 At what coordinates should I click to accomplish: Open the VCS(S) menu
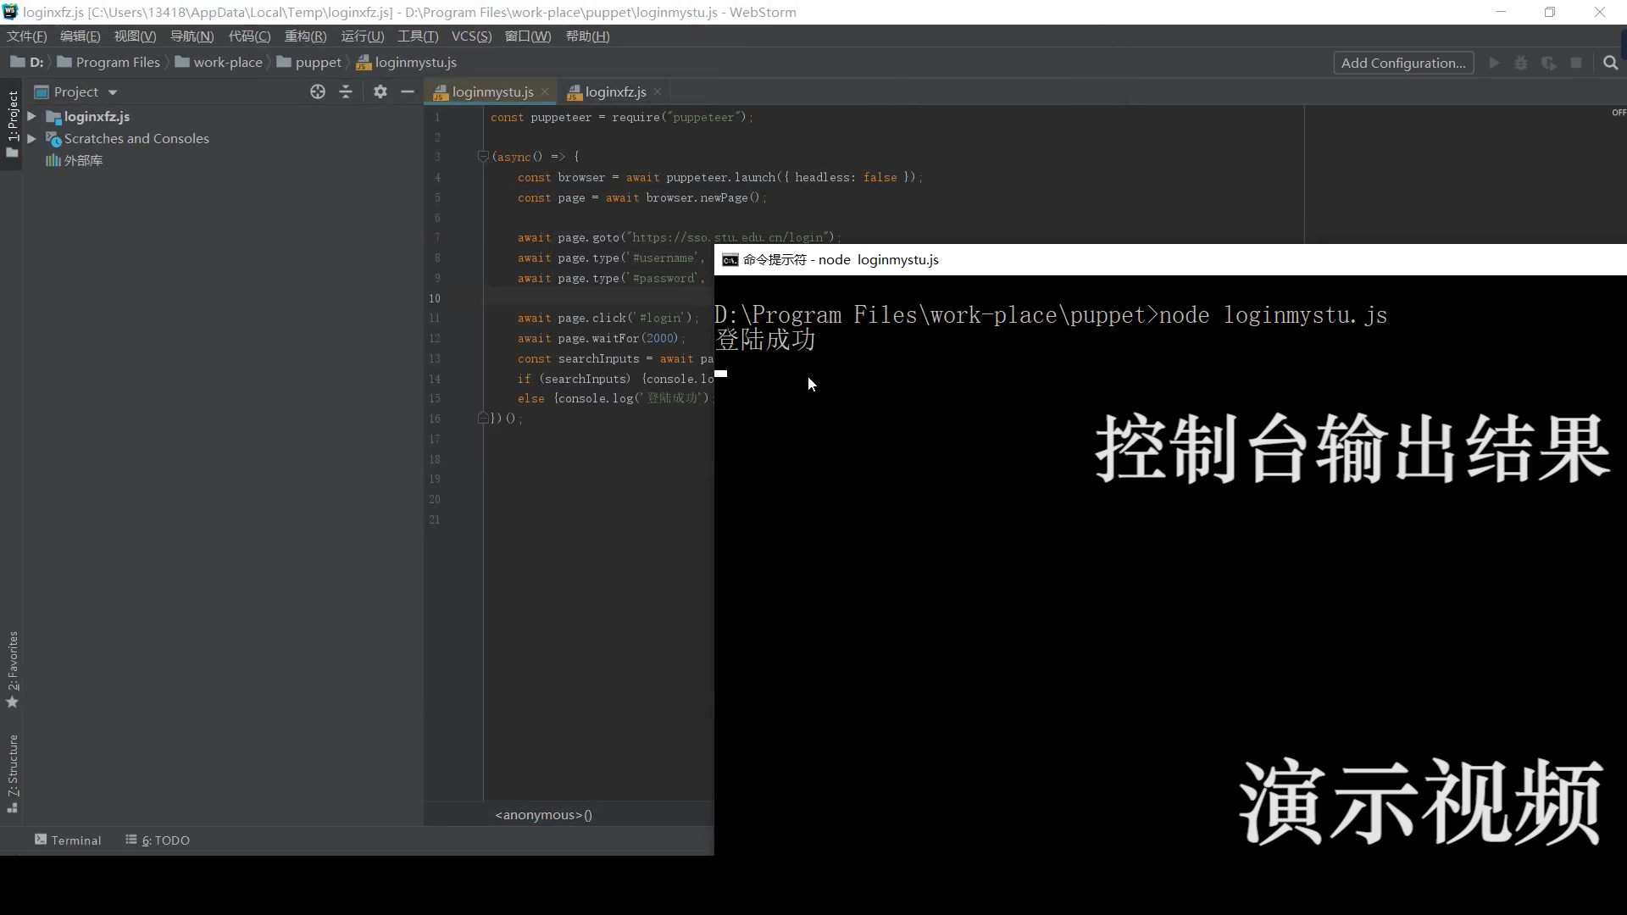coord(471,36)
